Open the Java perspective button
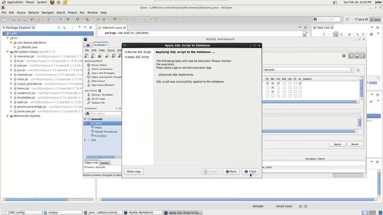Image resolution: width=383 pixels, height=215 pixels. pyautogui.click(x=375, y=19)
